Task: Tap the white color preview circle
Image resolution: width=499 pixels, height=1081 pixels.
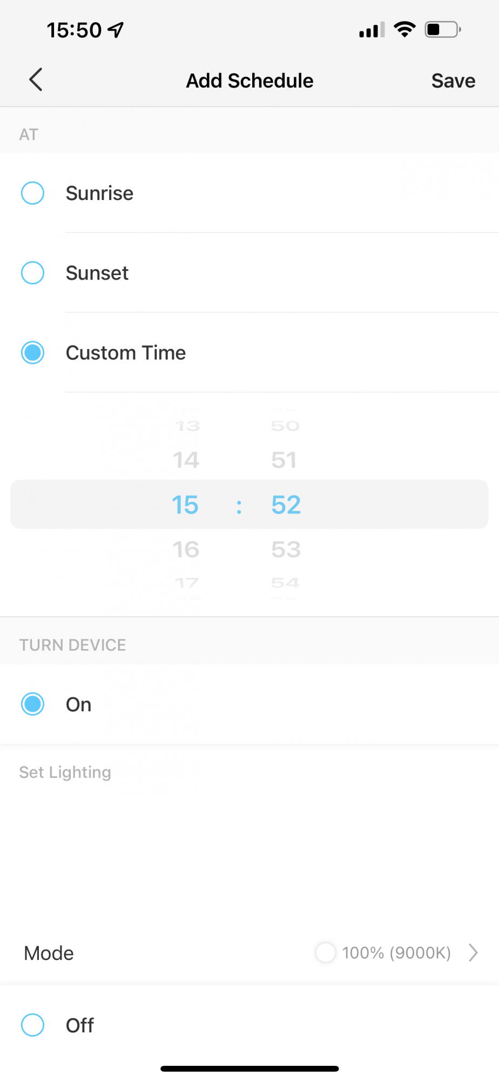Action: tap(326, 952)
